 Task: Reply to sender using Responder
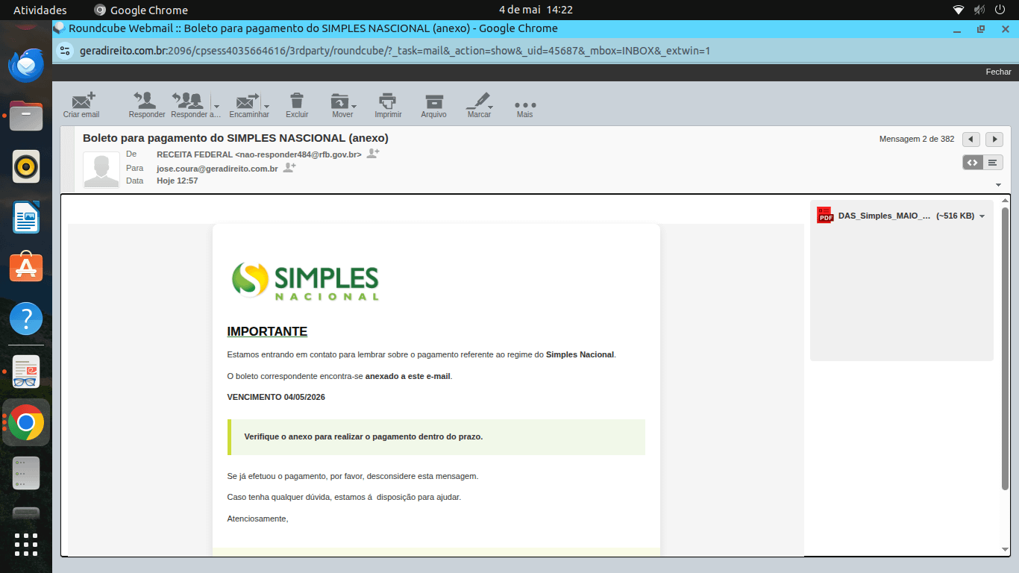[x=146, y=104]
